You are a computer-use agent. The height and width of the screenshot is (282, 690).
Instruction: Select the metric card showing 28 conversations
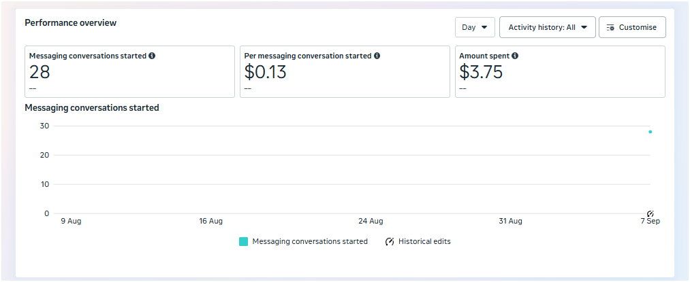coord(129,72)
